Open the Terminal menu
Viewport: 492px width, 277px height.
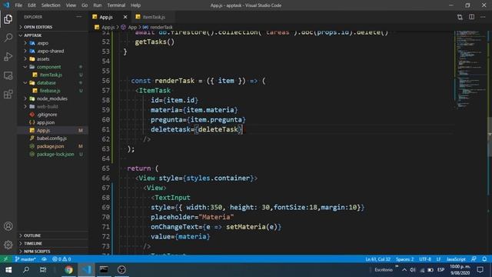116,5
